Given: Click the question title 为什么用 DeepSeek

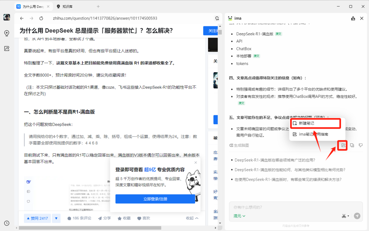Looking at the screenshot, I should pos(96,31).
